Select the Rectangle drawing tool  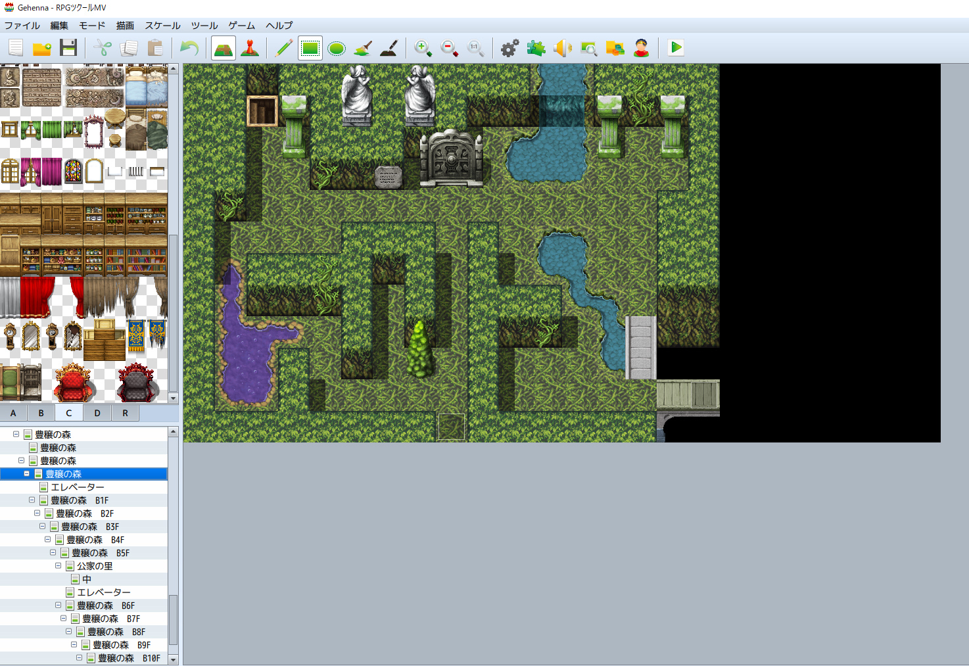tap(310, 48)
